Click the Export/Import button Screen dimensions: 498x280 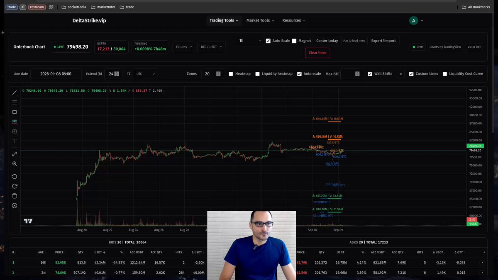pyautogui.click(x=383, y=41)
